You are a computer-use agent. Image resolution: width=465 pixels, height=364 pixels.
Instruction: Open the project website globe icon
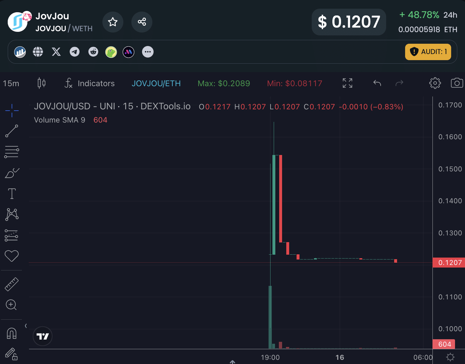click(x=38, y=52)
